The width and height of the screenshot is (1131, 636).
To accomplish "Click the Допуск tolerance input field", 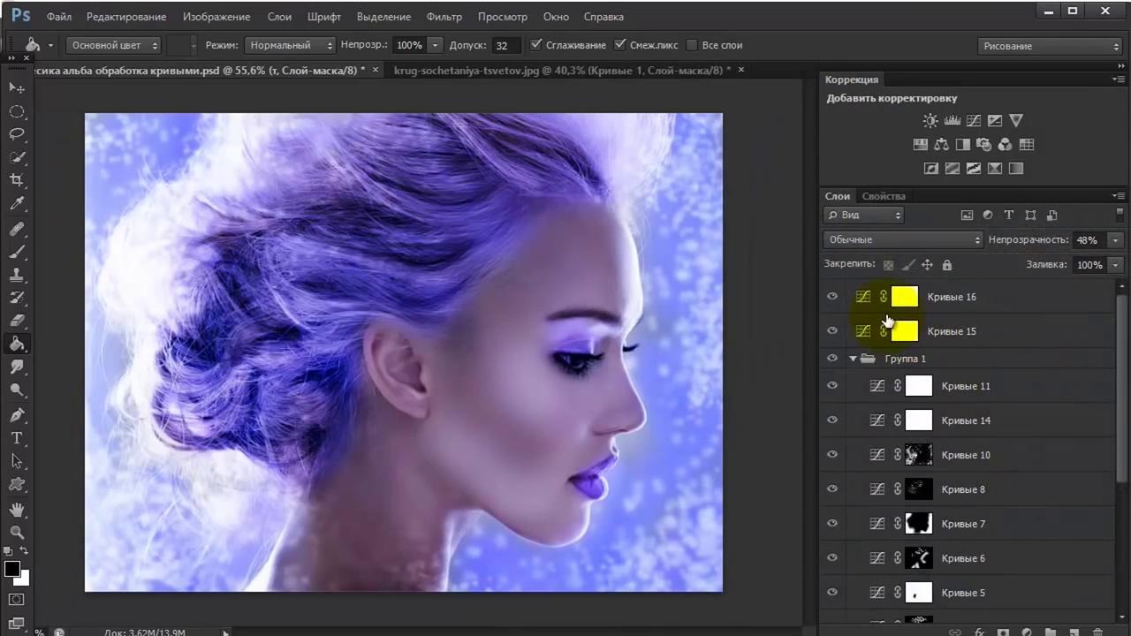I will (505, 45).
